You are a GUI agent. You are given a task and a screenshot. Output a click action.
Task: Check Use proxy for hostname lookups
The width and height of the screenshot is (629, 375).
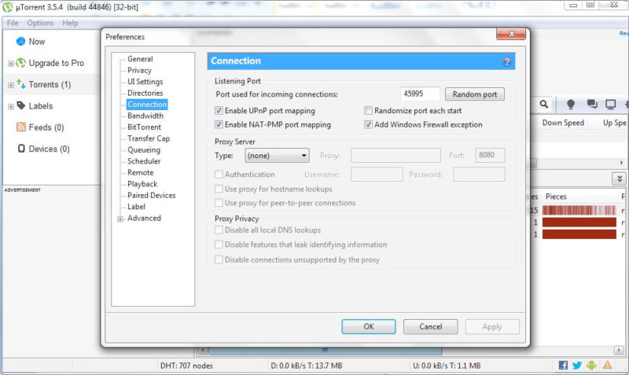pyautogui.click(x=219, y=189)
